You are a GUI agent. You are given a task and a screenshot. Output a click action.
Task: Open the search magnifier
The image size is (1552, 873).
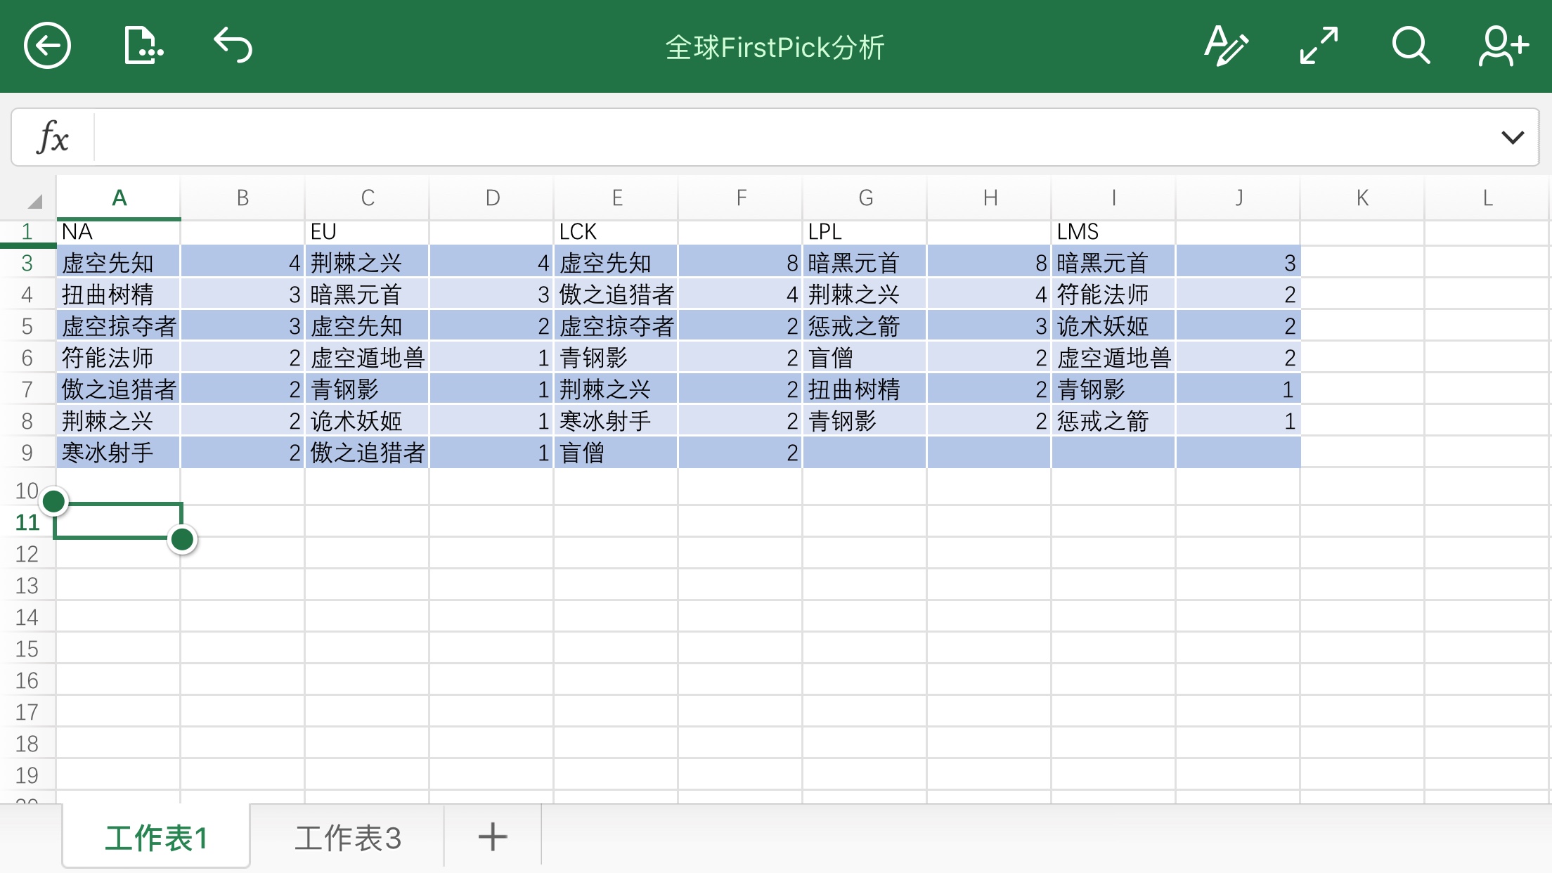pos(1411,46)
